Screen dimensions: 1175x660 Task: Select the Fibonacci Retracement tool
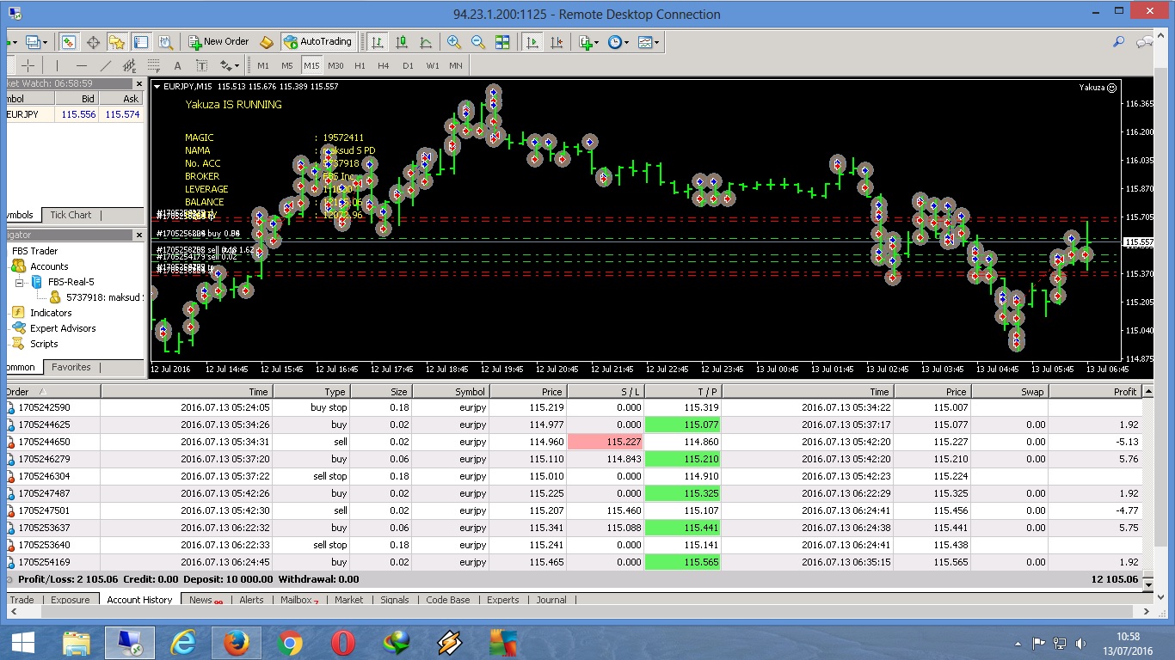[x=154, y=65]
